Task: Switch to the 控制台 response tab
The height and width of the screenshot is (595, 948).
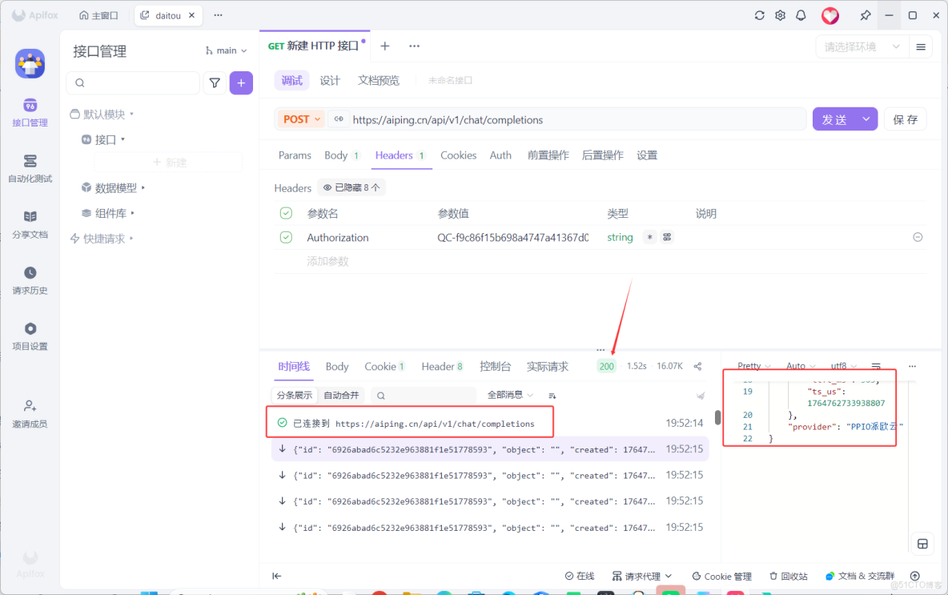Action: coord(496,366)
